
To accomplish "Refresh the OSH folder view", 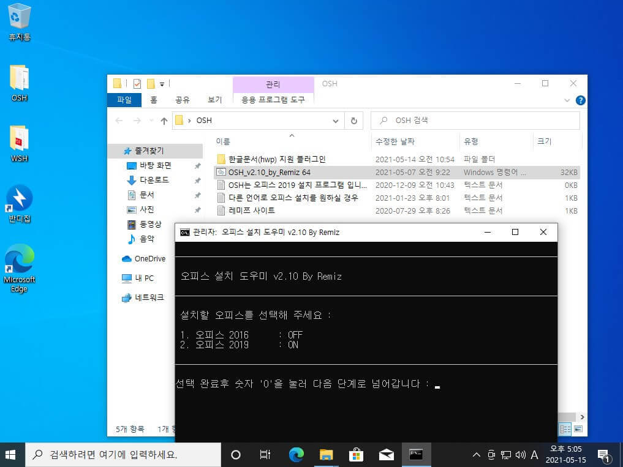I will click(x=353, y=121).
